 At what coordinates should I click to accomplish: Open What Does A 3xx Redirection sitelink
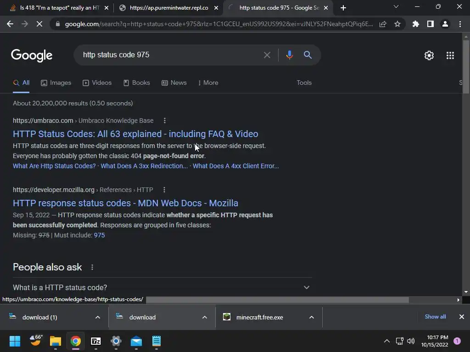[144, 166]
